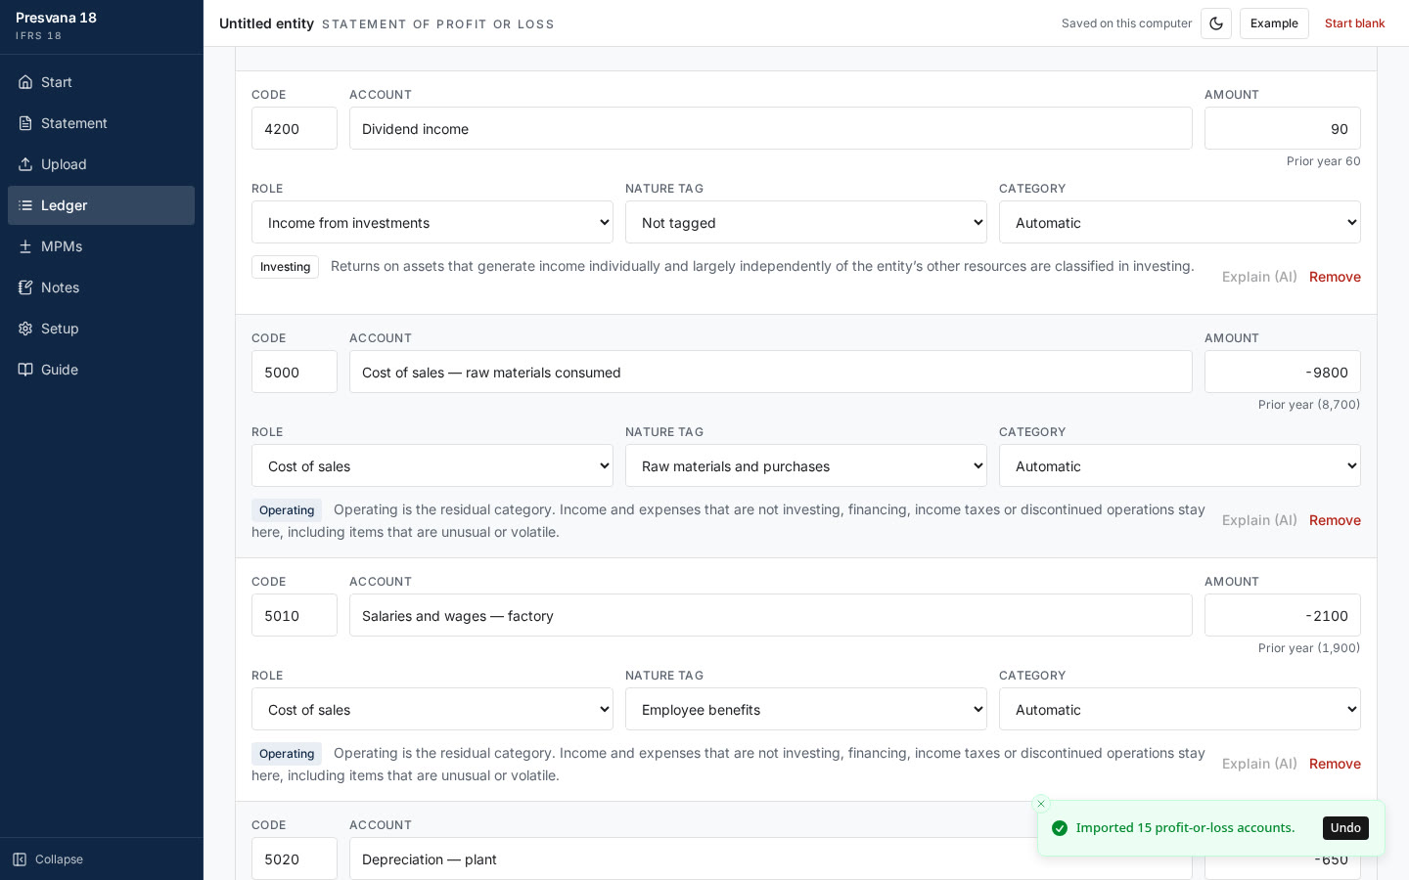This screenshot has height=880, width=1409.
Task: Click the Statement document icon
Action: coord(25,123)
